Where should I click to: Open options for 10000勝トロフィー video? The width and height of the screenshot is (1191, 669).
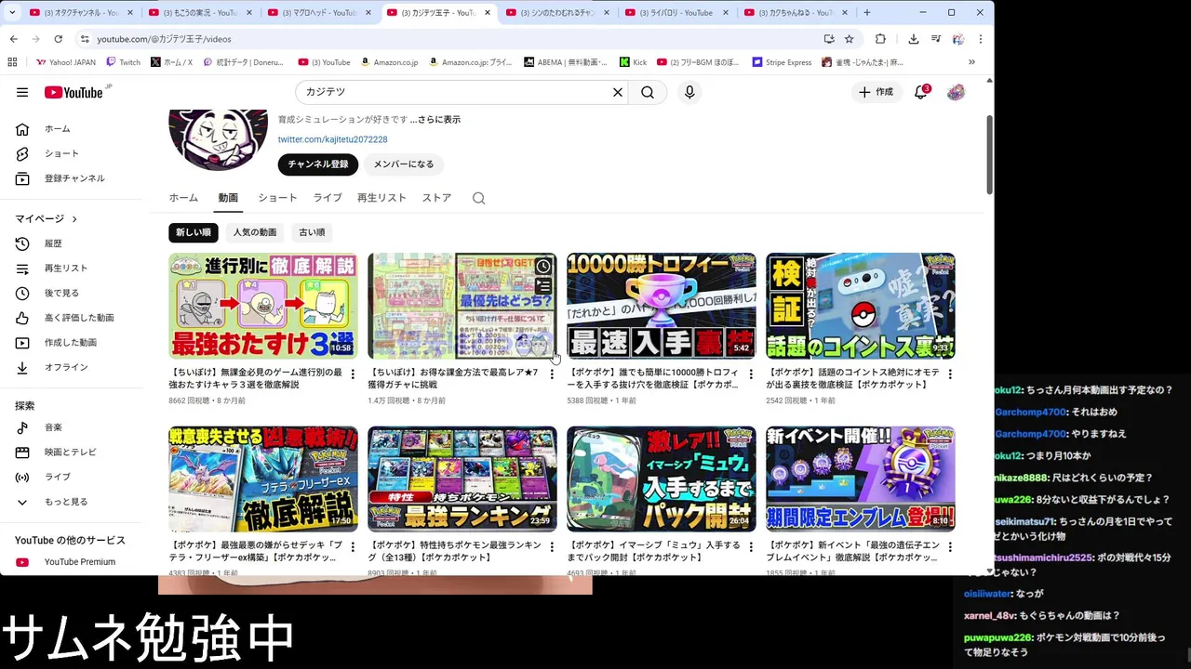(751, 374)
